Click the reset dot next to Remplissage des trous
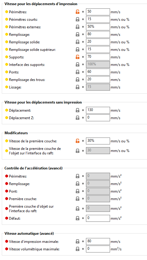 pos(83,79)
